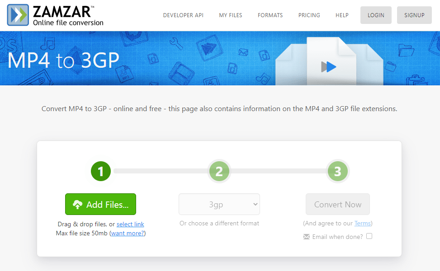This screenshot has height=271, width=440.
Task: Click the envelope icon beside Email when done
Action: click(306, 237)
